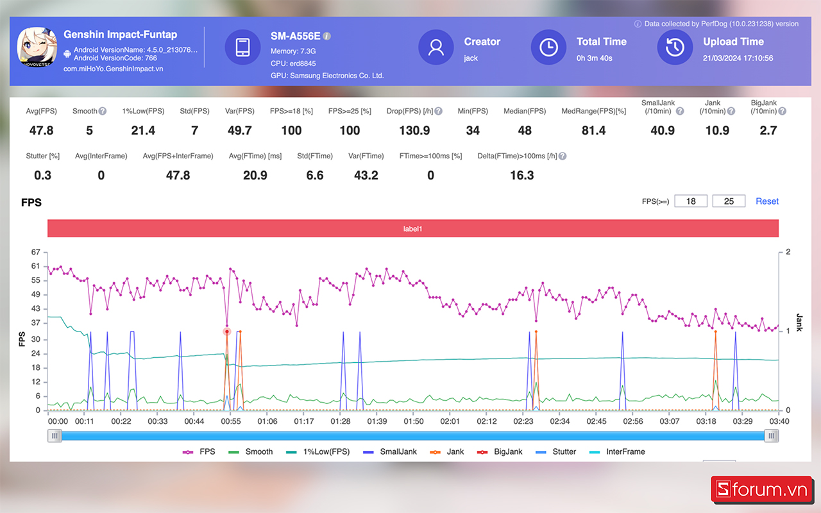Toggle Stutter series in legend
Screen dimensions: 821x513
(x=555, y=451)
